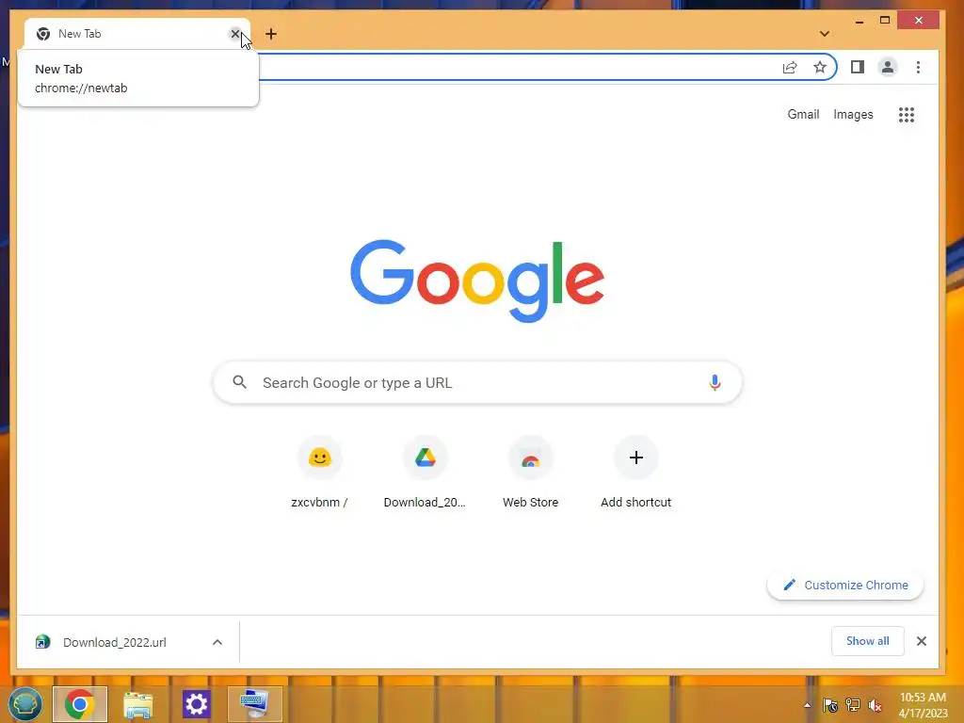This screenshot has width=964, height=723.
Task: Open the Web Store shortcut
Action: pyautogui.click(x=531, y=473)
